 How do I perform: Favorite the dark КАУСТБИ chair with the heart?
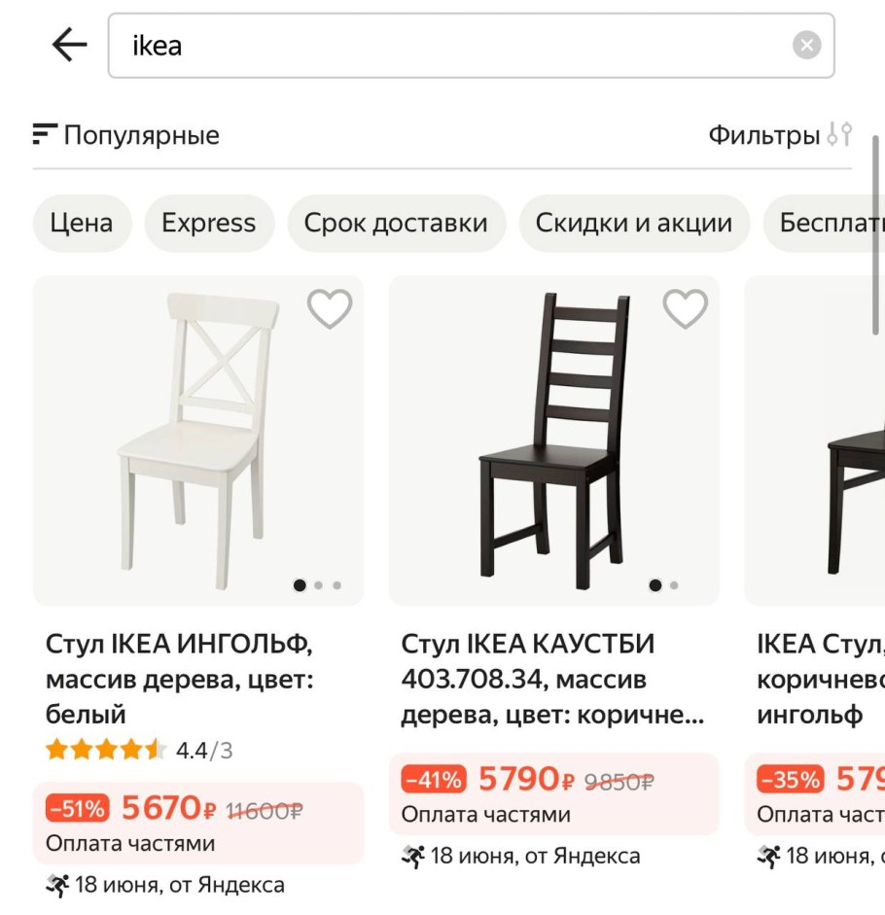[x=684, y=308]
